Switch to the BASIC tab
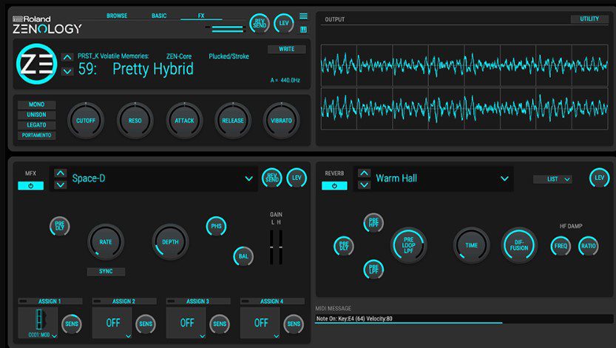Viewport: 616px width, 348px height. click(159, 16)
